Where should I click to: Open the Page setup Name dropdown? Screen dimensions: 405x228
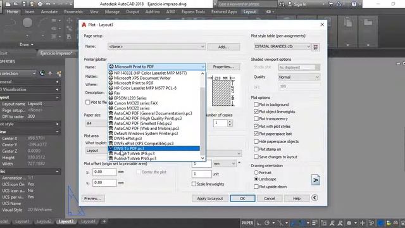[156, 46]
